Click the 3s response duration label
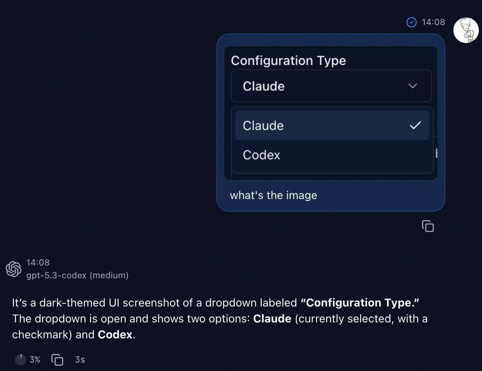 tap(80, 360)
